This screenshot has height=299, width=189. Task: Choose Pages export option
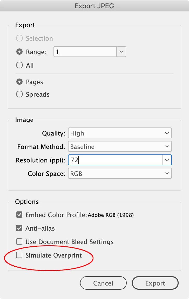pos(19,82)
